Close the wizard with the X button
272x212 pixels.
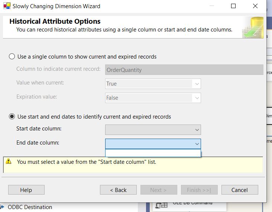[255, 6]
